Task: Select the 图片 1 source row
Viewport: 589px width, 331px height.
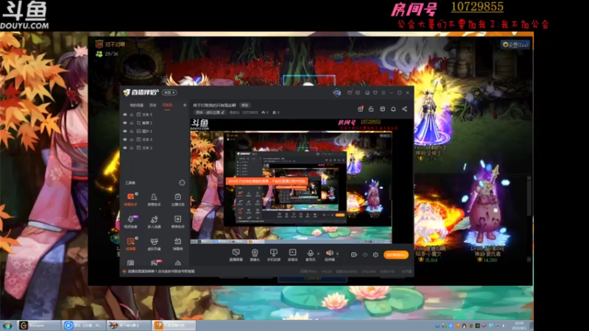Action: [x=153, y=131]
